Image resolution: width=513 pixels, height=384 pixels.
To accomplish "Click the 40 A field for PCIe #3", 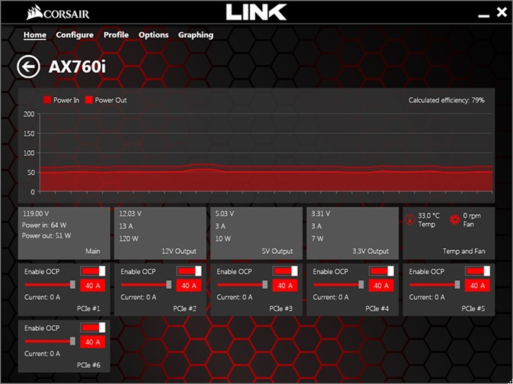I will pos(285,285).
